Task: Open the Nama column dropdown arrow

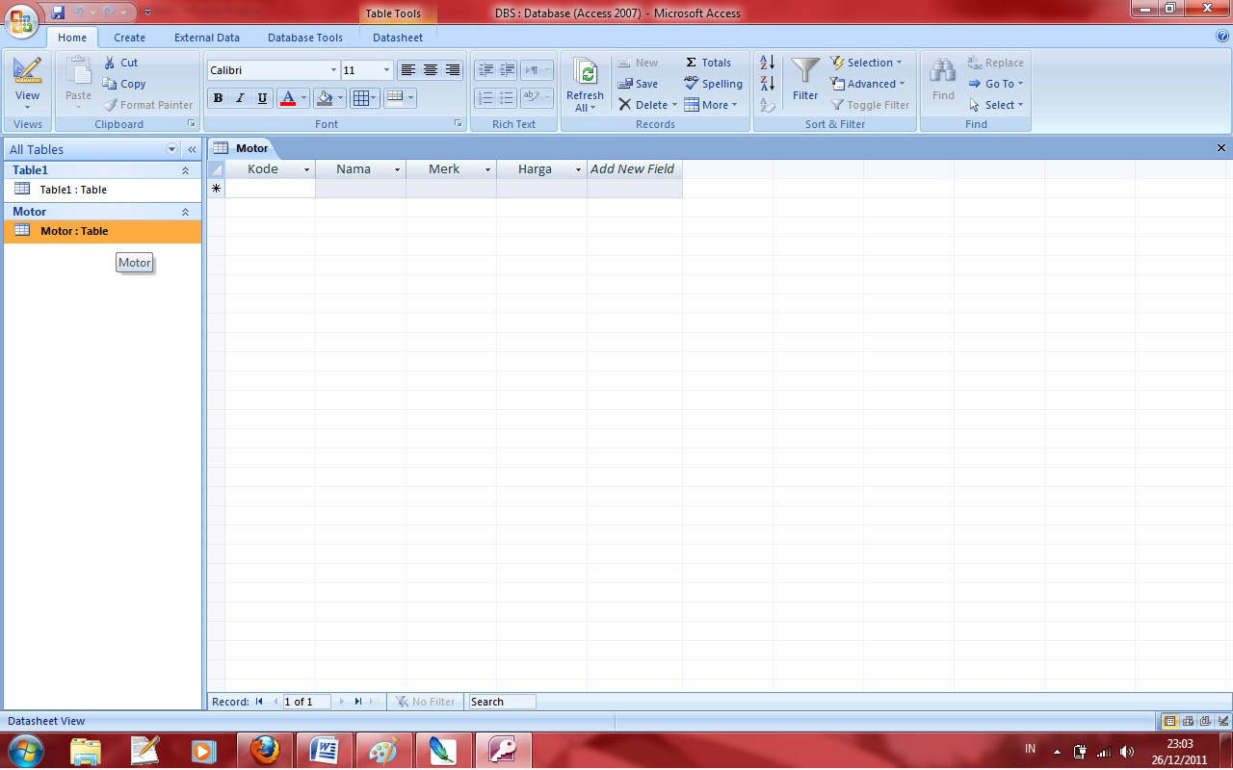Action: click(397, 169)
